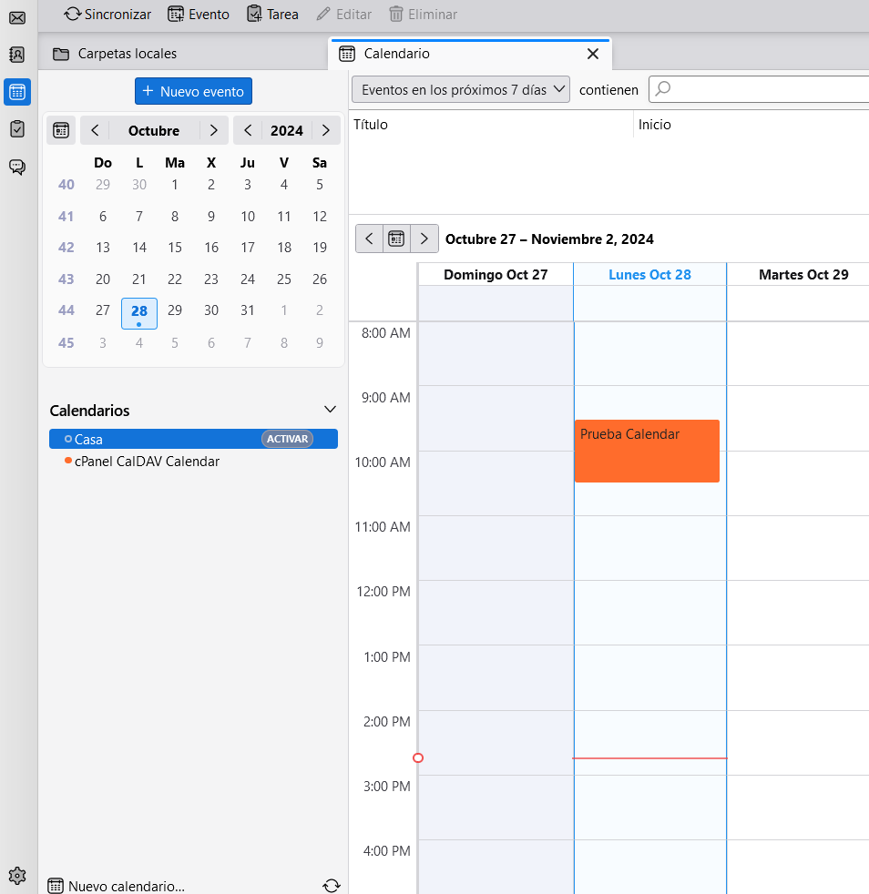869x894 pixels.
Task: Collapse the Calendarios section
Action: pyautogui.click(x=330, y=410)
